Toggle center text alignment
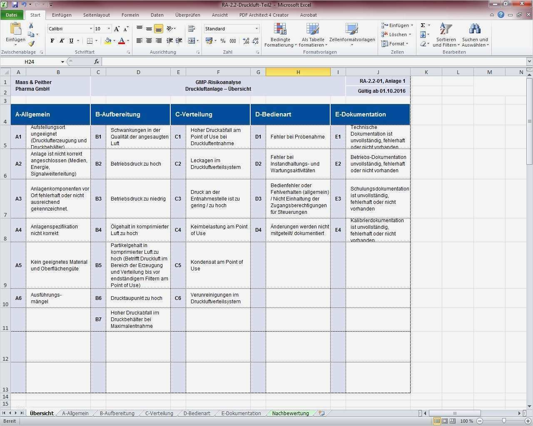This screenshot has width=533, height=426. point(149,41)
